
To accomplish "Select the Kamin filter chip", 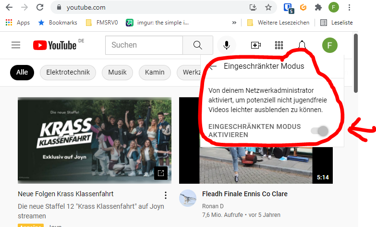I will pos(155,72).
